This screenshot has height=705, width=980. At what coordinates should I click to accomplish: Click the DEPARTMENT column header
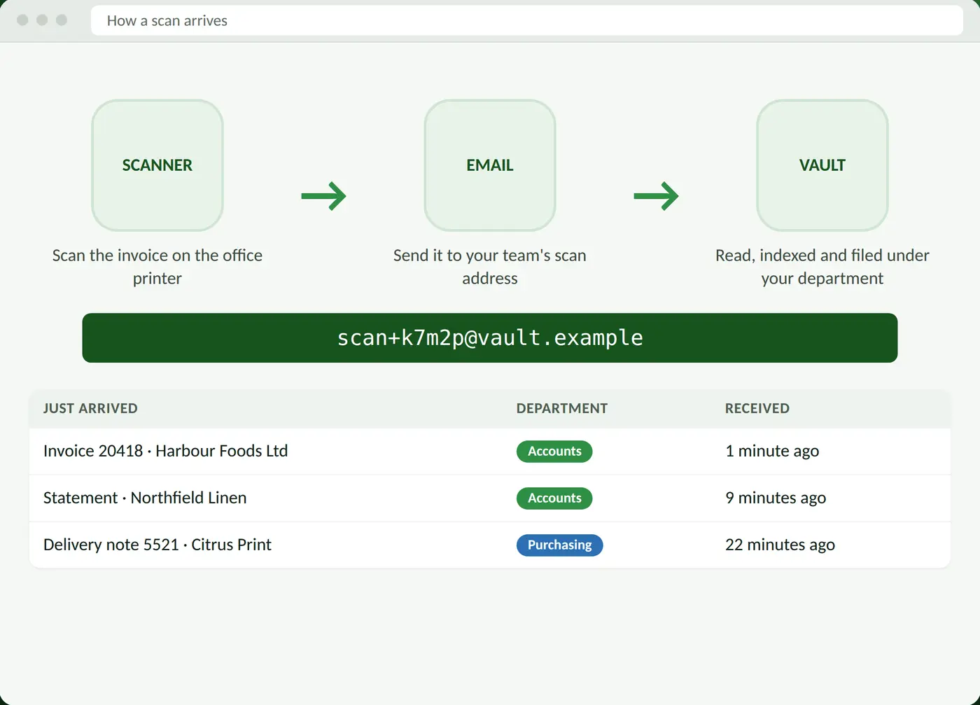click(x=562, y=409)
